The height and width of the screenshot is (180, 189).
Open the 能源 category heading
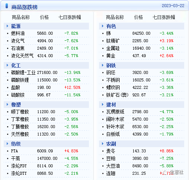(16, 26)
